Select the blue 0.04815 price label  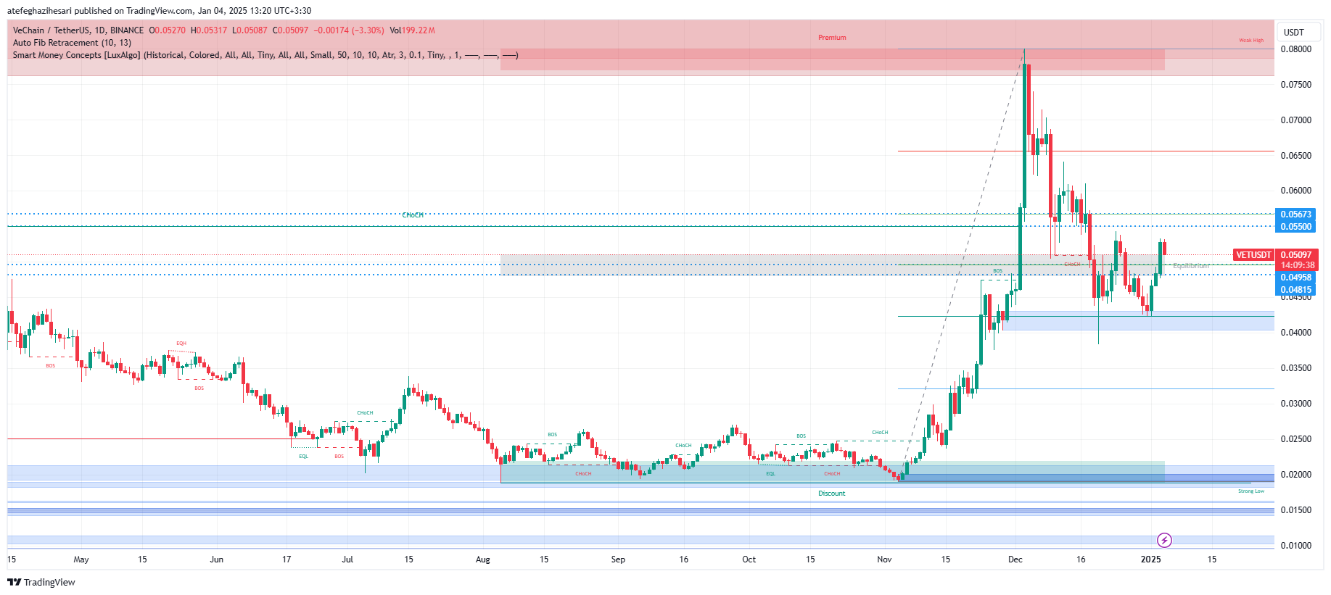click(x=1295, y=290)
